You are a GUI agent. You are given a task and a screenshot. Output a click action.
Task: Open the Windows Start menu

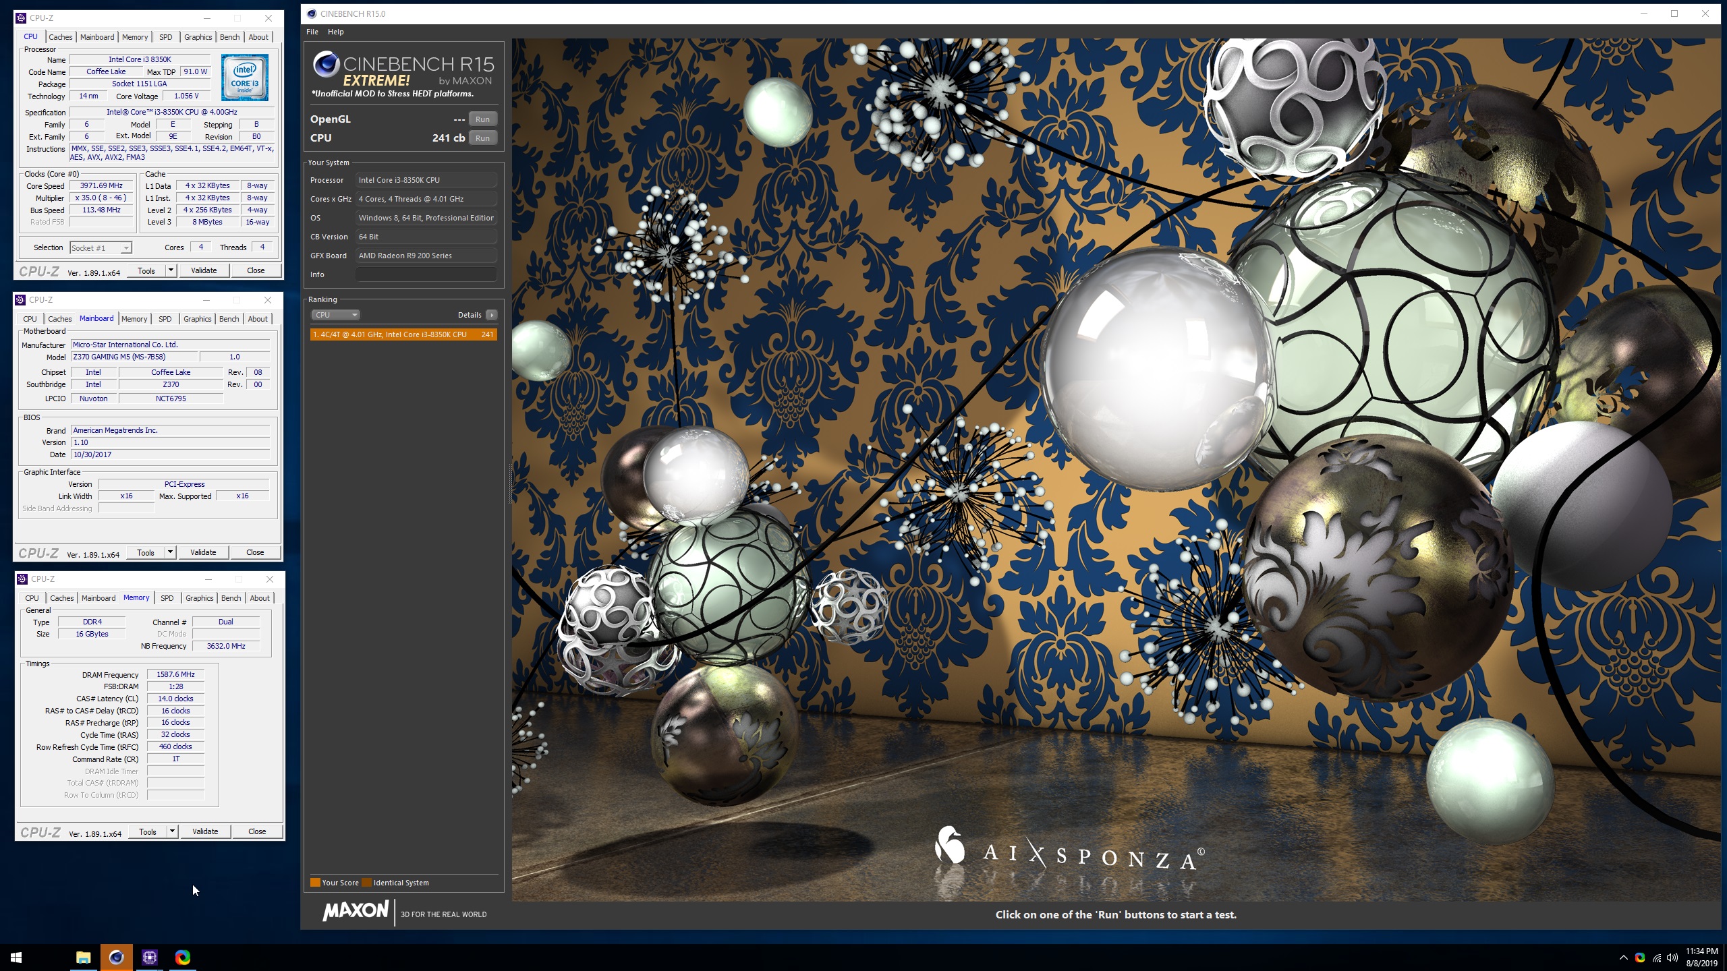(16, 957)
